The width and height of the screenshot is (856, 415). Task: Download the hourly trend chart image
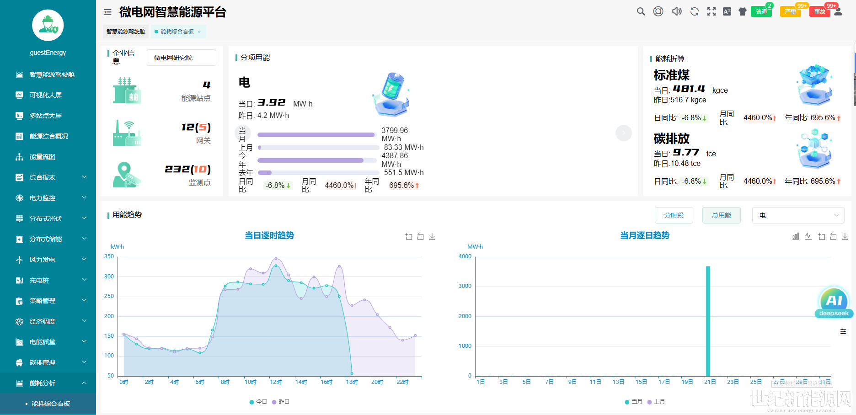432,236
